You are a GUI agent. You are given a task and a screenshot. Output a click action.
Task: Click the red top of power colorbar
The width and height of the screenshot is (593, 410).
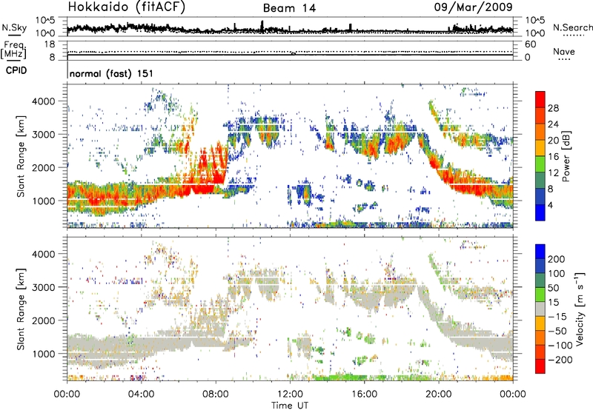pyautogui.click(x=540, y=99)
